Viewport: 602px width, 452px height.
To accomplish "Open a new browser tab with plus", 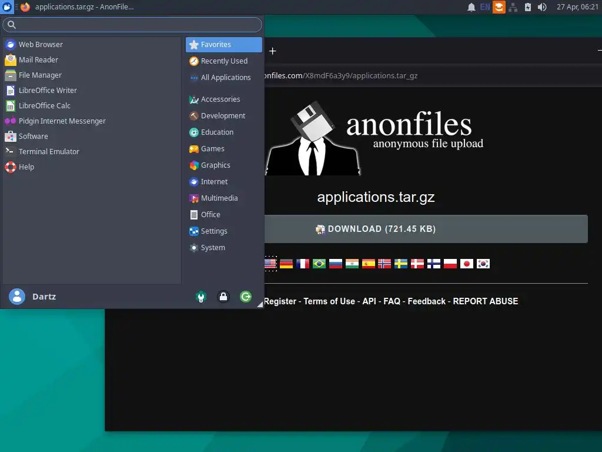I will [x=273, y=51].
